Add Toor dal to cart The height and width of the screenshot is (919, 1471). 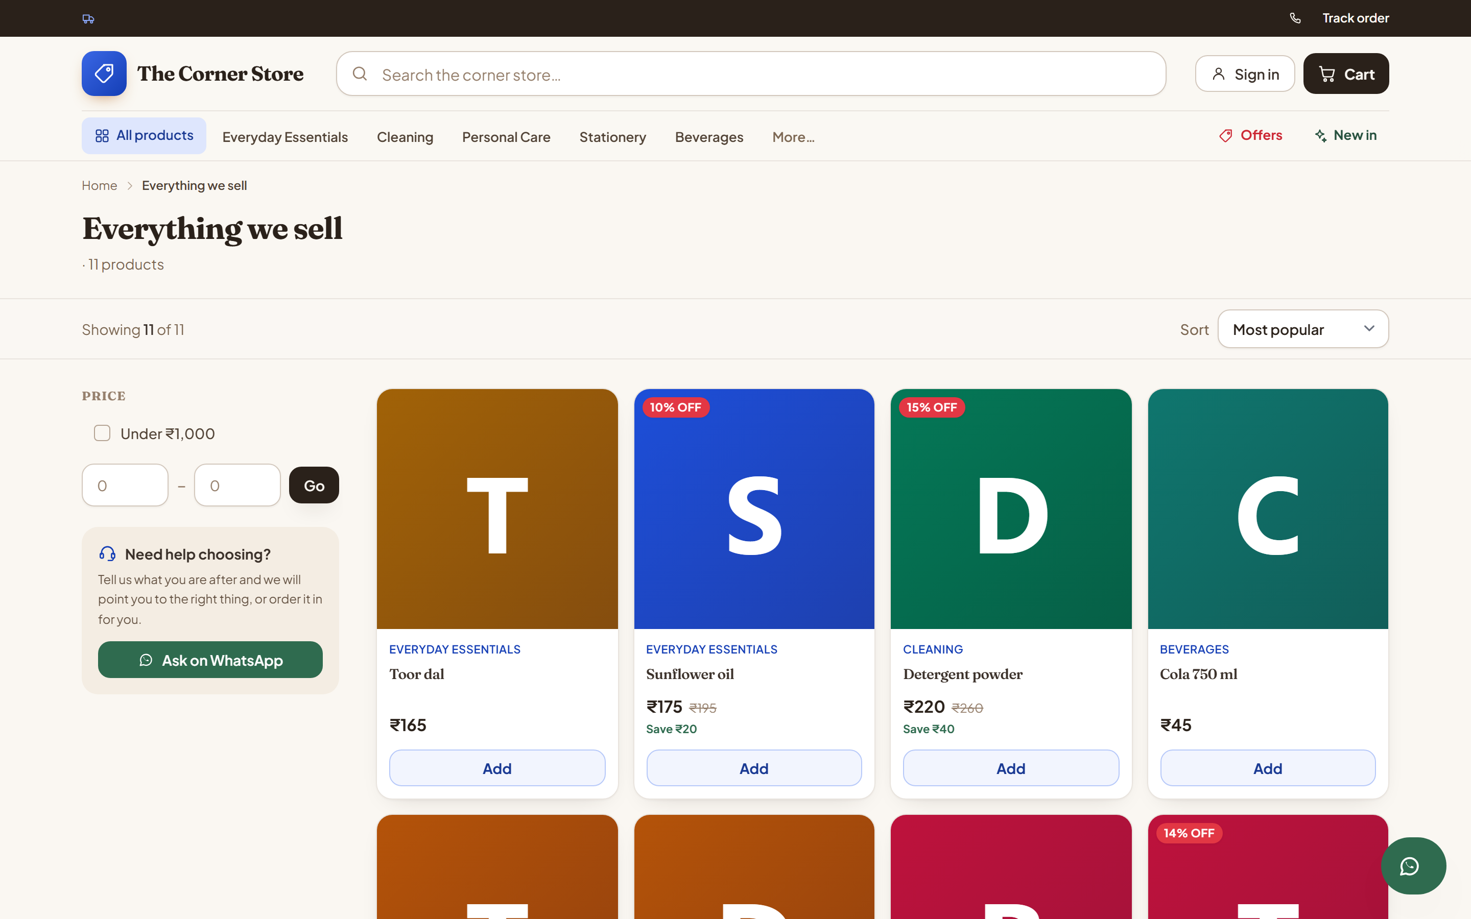[497, 768]
